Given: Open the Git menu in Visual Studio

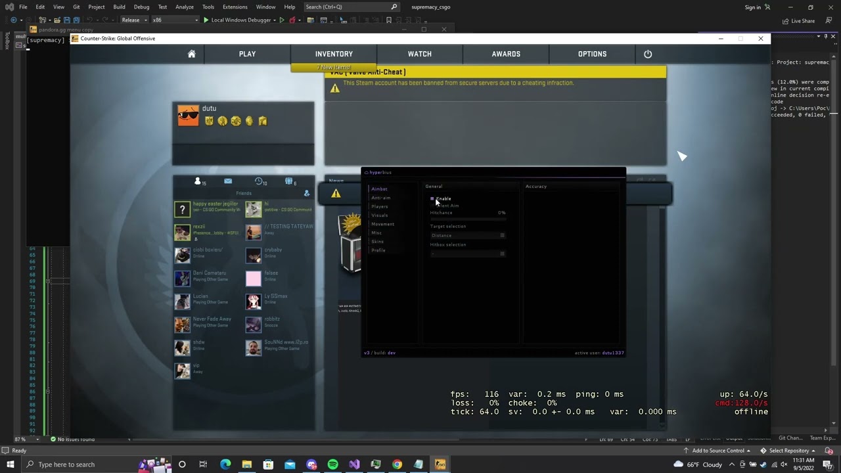Looking at the screenshot, I should point(76,7).
